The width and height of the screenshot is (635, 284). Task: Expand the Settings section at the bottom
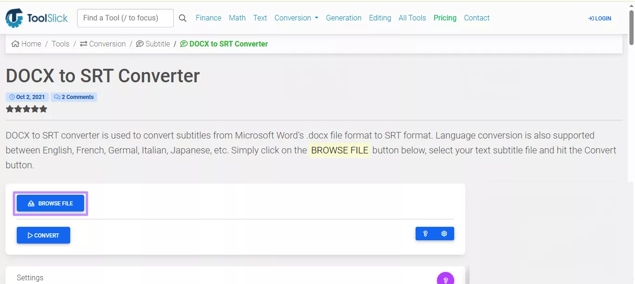click(30, 277)
